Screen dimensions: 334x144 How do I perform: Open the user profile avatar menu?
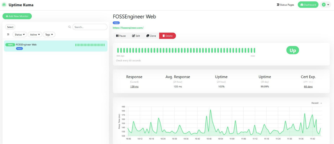[325, 5]
